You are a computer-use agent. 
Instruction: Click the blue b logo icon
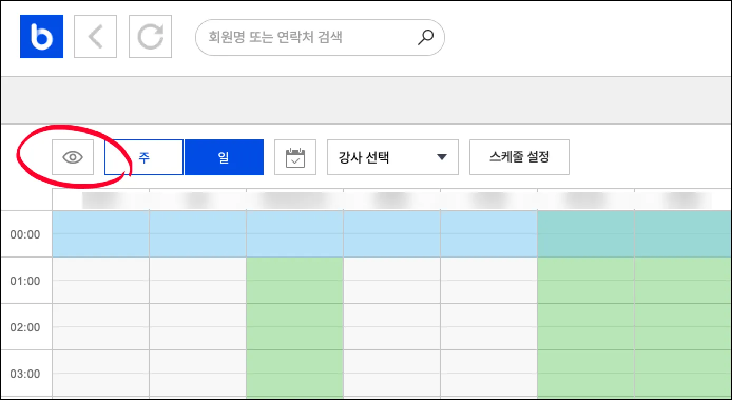click(x=42, y=36)
